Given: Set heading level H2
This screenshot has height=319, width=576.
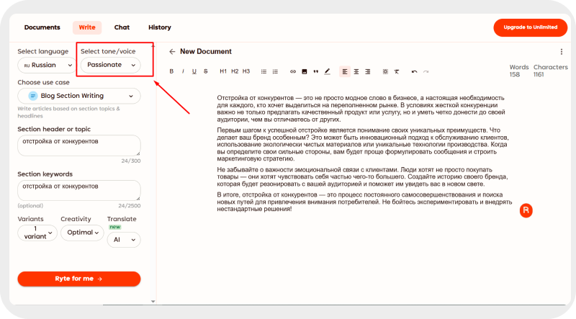Looking at the screenshot, I should 235,71.
